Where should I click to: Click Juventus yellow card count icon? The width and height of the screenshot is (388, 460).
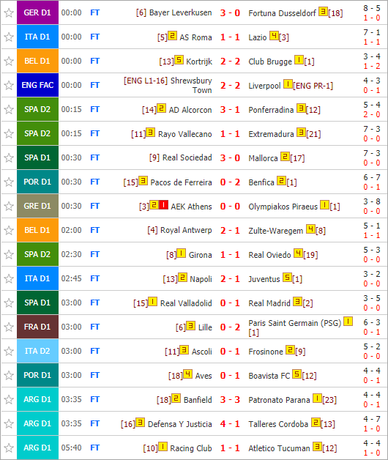(287, 277)
